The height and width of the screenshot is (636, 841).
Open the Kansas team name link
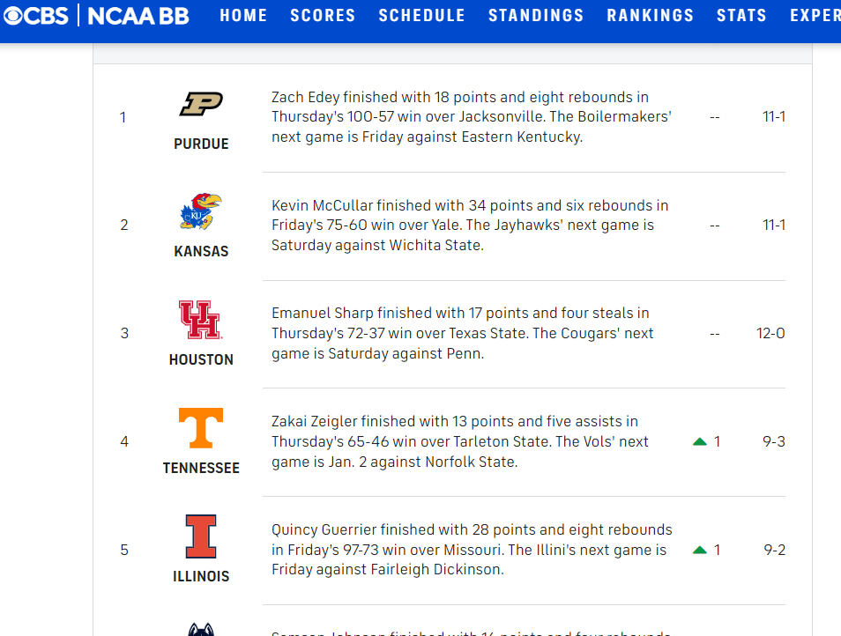point(201,251)
